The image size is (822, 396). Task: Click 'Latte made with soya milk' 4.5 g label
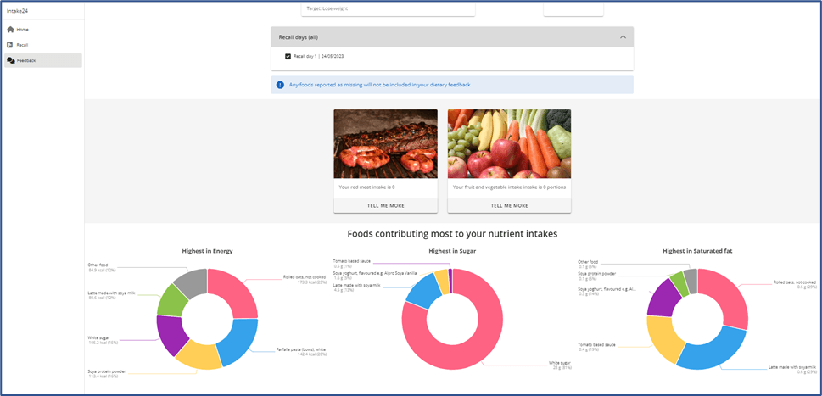point(356,287)
